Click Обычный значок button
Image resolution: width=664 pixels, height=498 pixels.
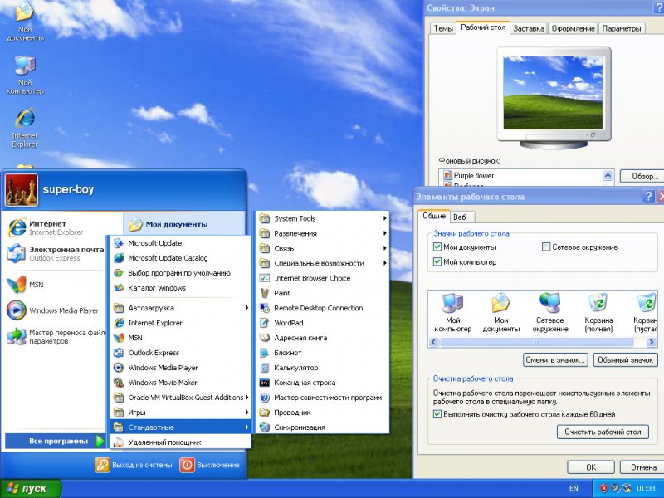point(625,360)
